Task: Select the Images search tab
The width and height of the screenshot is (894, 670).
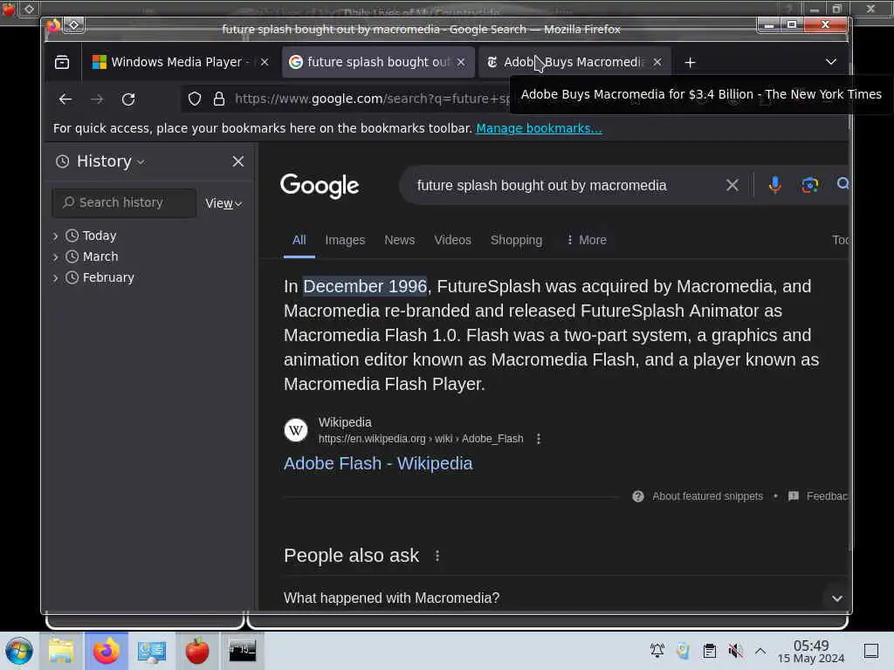Action: click(x=345, y=240)
